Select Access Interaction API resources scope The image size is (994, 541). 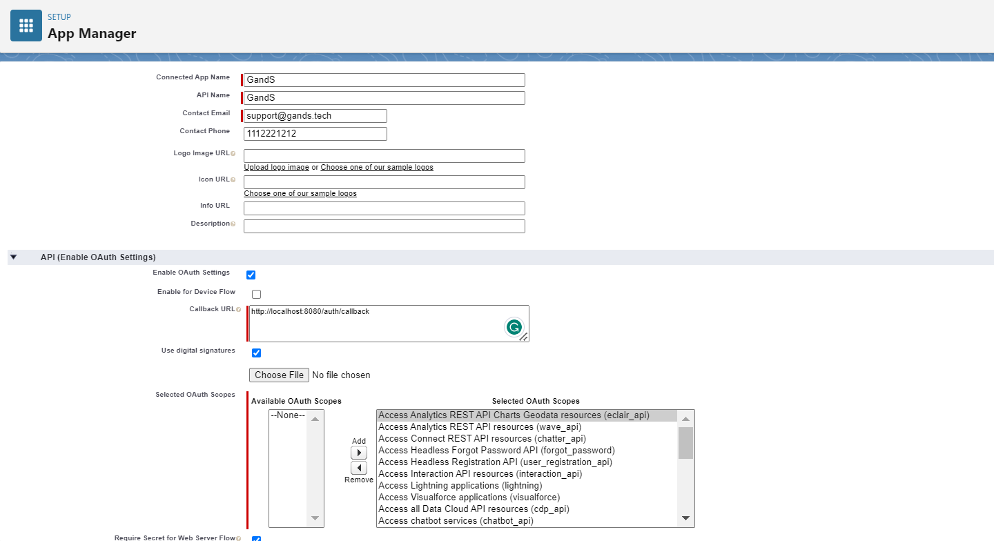(527, 474)
